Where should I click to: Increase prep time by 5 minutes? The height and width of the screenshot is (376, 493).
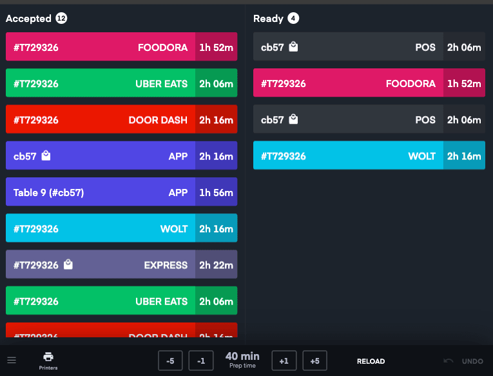[x=314, y=361]
